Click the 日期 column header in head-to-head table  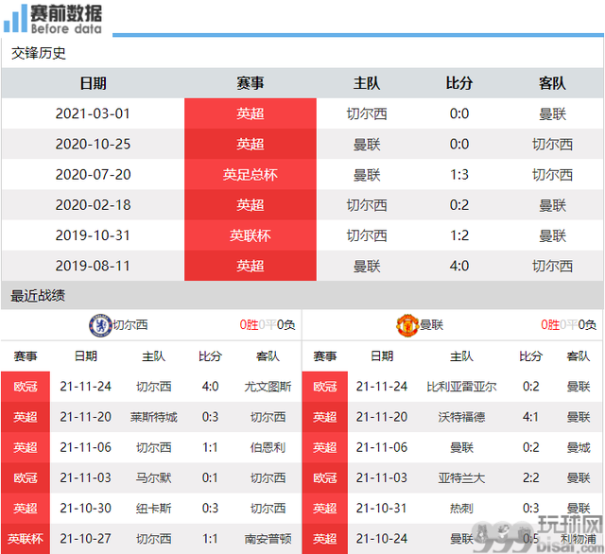click(93, 83)
